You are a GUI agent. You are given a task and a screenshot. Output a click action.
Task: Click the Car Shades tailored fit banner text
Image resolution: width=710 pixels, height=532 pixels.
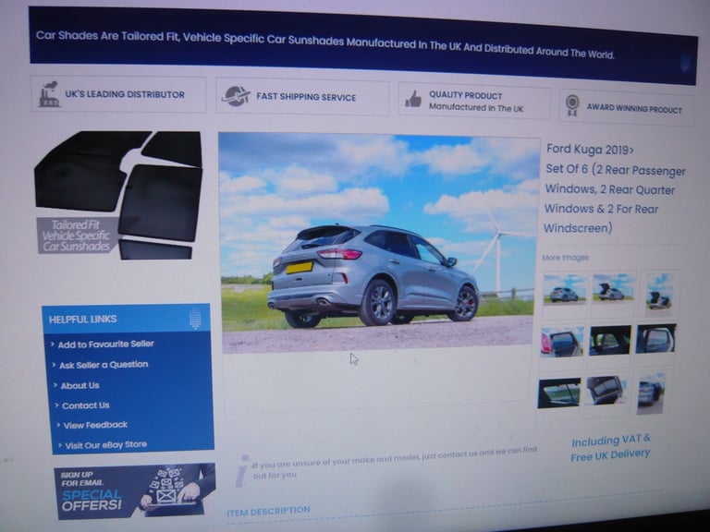coord(324,44)
